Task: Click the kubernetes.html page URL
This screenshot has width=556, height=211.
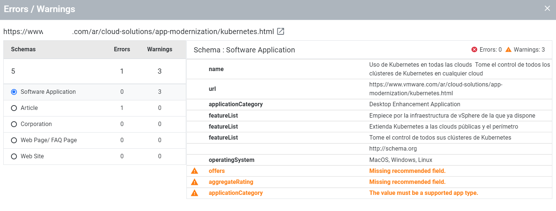Action: (x=139, y=32)
